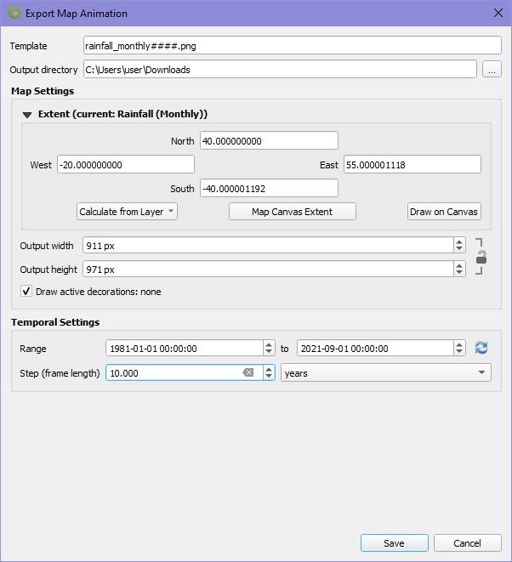This screenshot has width=512, height=562.
Task: Decrease Output height with down arrow
Action: point(459,273)
